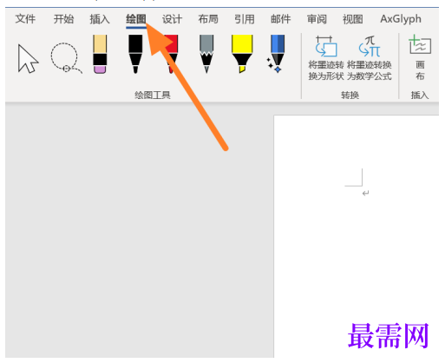Click in the document page area
445x363 pixels.
click(357, 236)
